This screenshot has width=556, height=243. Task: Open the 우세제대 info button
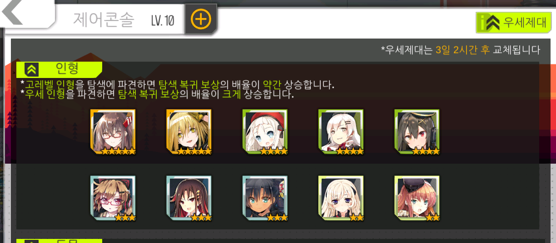[513, 22]
